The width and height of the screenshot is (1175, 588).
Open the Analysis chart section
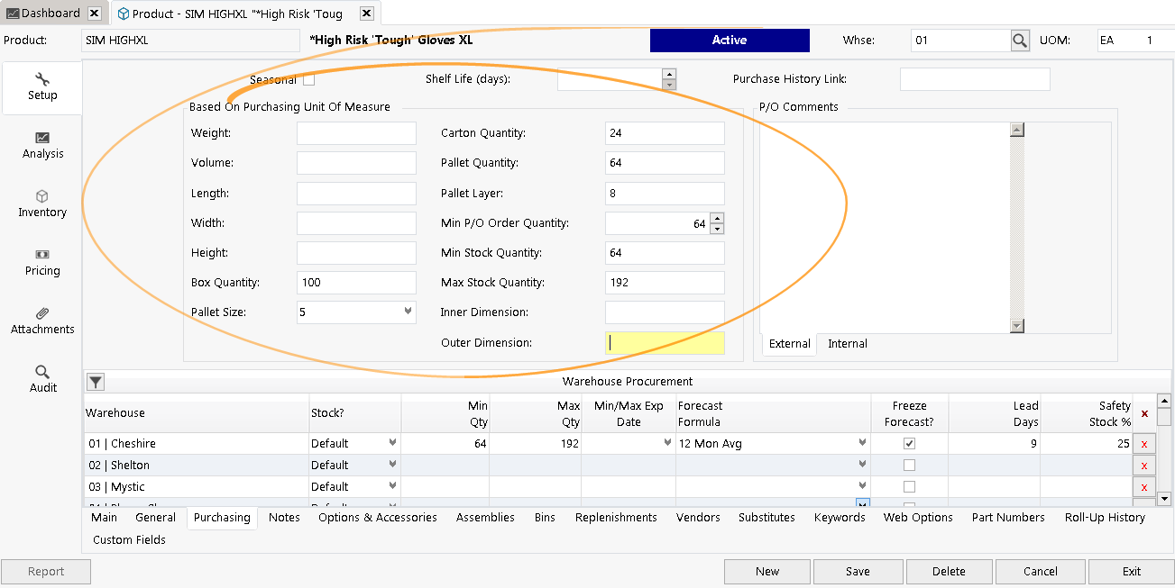(x=42, y=145)
